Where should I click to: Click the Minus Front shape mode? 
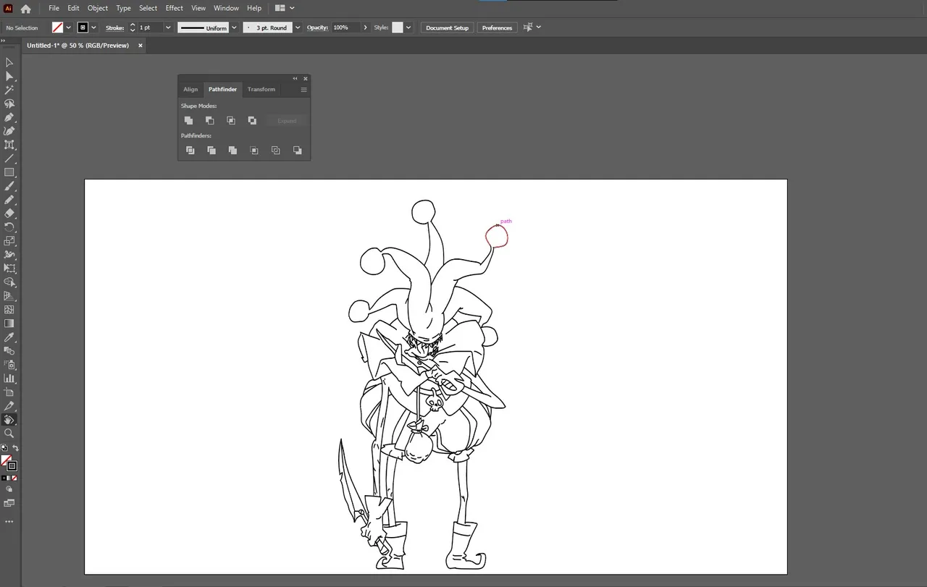(x=209, y=121)
